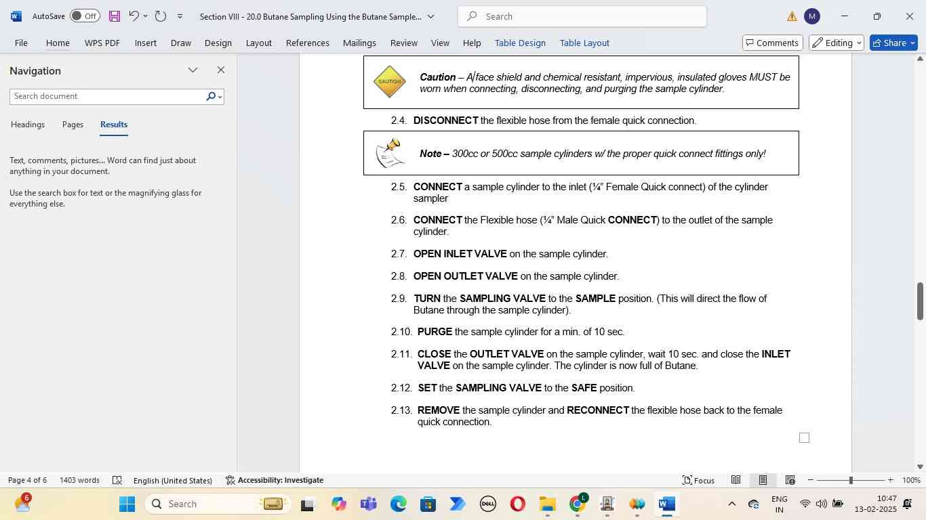Click the search magnifying glass in Navigation pane
Viewport: 926px width, 520px height.
[x=211, y=97]
